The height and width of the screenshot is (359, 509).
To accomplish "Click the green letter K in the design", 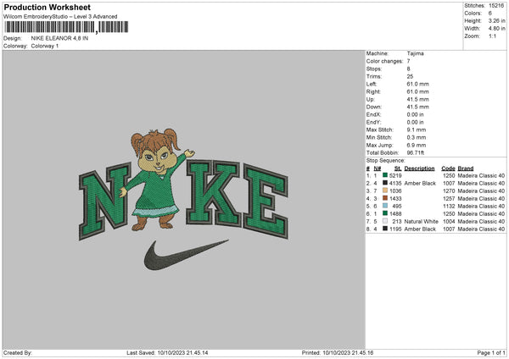I will [x=213, y=193].
